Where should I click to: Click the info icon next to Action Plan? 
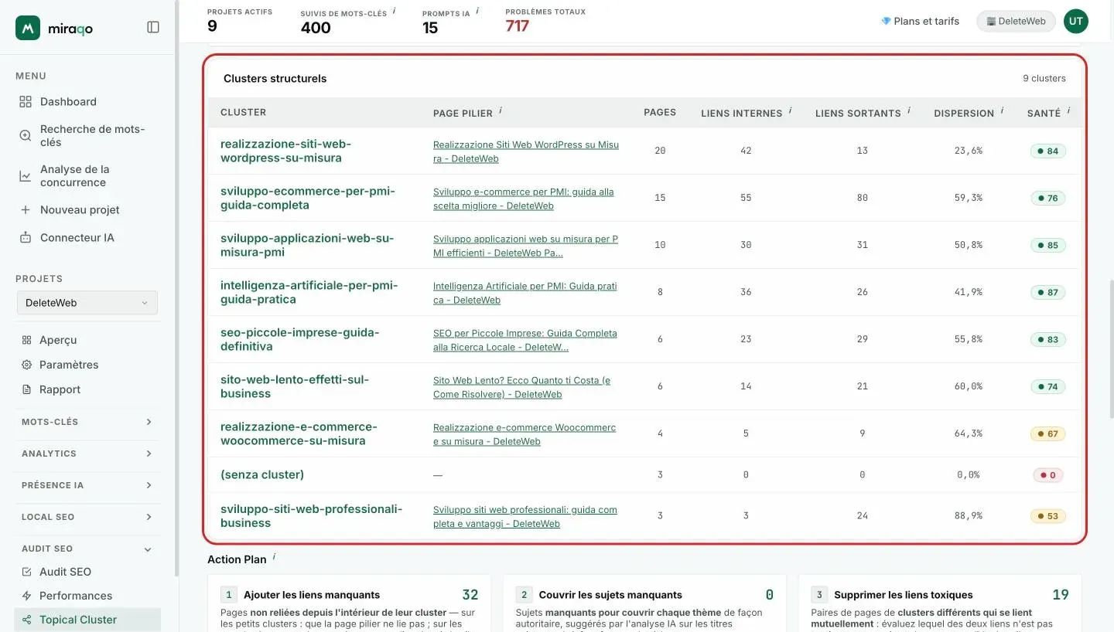click(x=274, y=557)
